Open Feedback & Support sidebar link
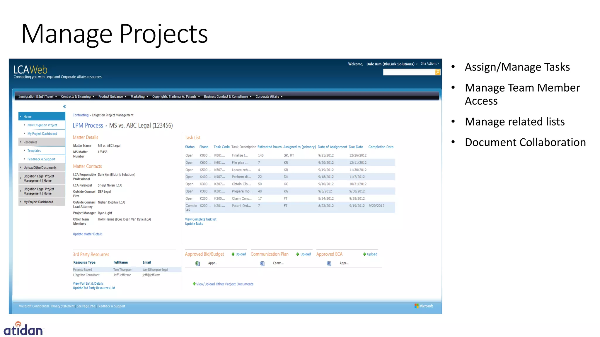 [41, 159]
